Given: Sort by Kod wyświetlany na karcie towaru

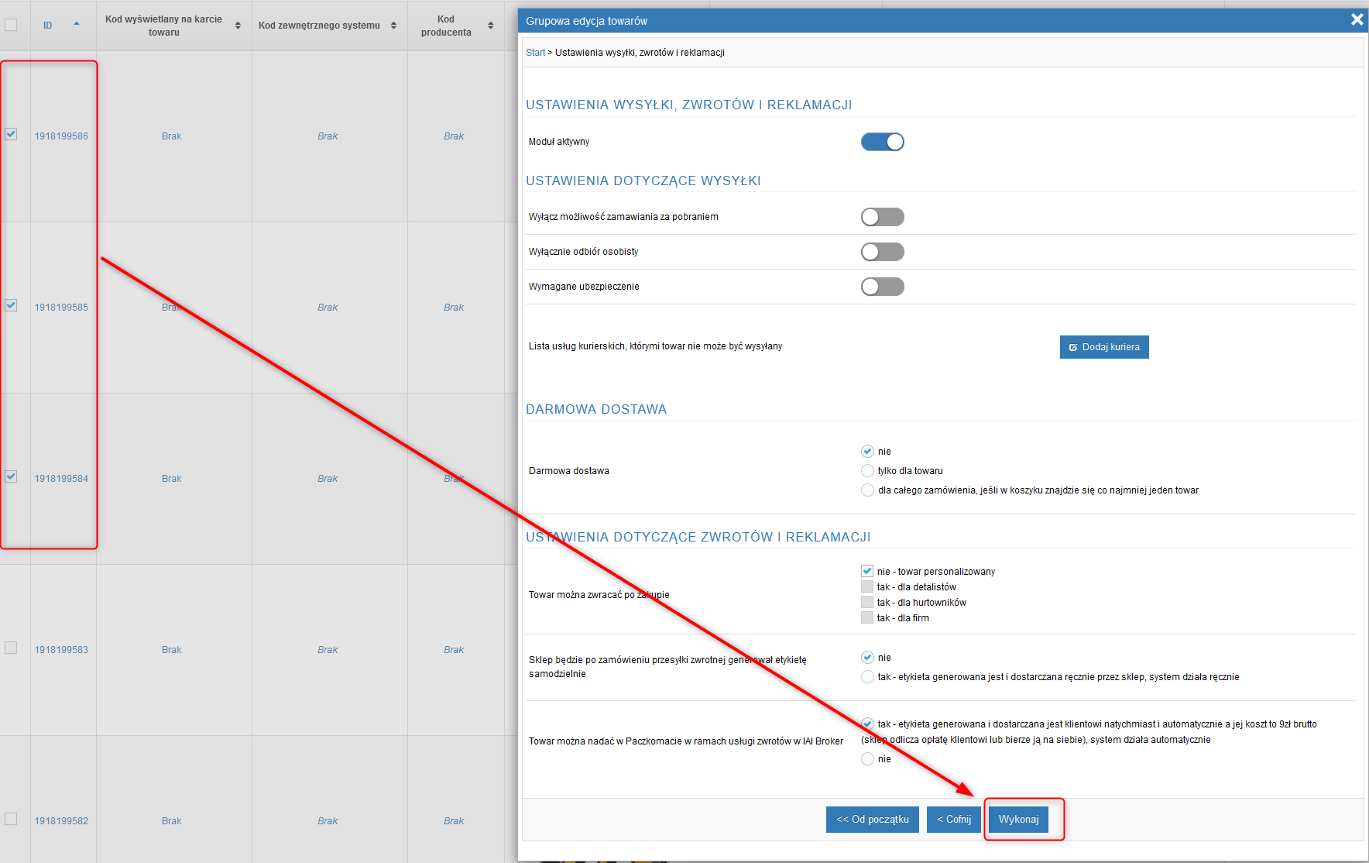Looking at the screenshot, I should pos(238,26).
